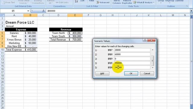
Task: Select the Total Expense $410,000 cell
Action: pos(30,50)
